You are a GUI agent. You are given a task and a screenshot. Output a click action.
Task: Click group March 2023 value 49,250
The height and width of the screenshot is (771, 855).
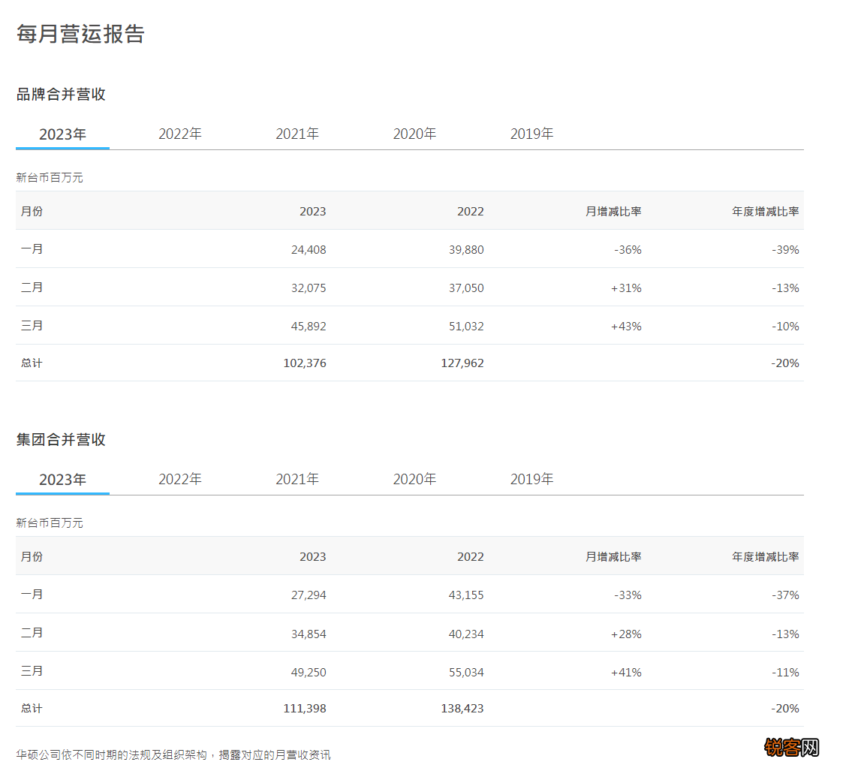point(309,673)
